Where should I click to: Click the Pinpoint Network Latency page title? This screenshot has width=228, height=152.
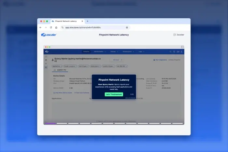click(114, 35)
